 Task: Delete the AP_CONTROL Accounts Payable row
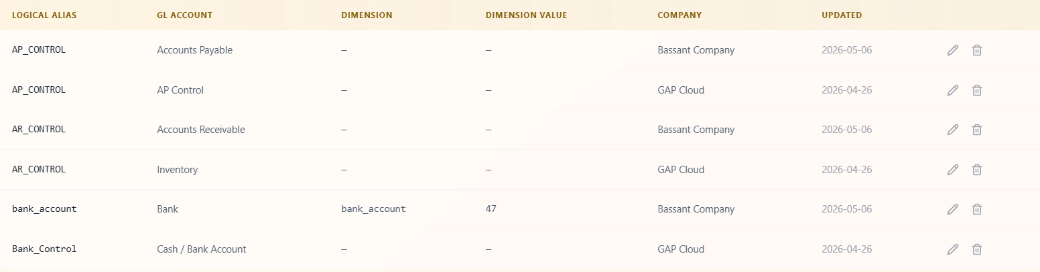(x=977, y=50)
